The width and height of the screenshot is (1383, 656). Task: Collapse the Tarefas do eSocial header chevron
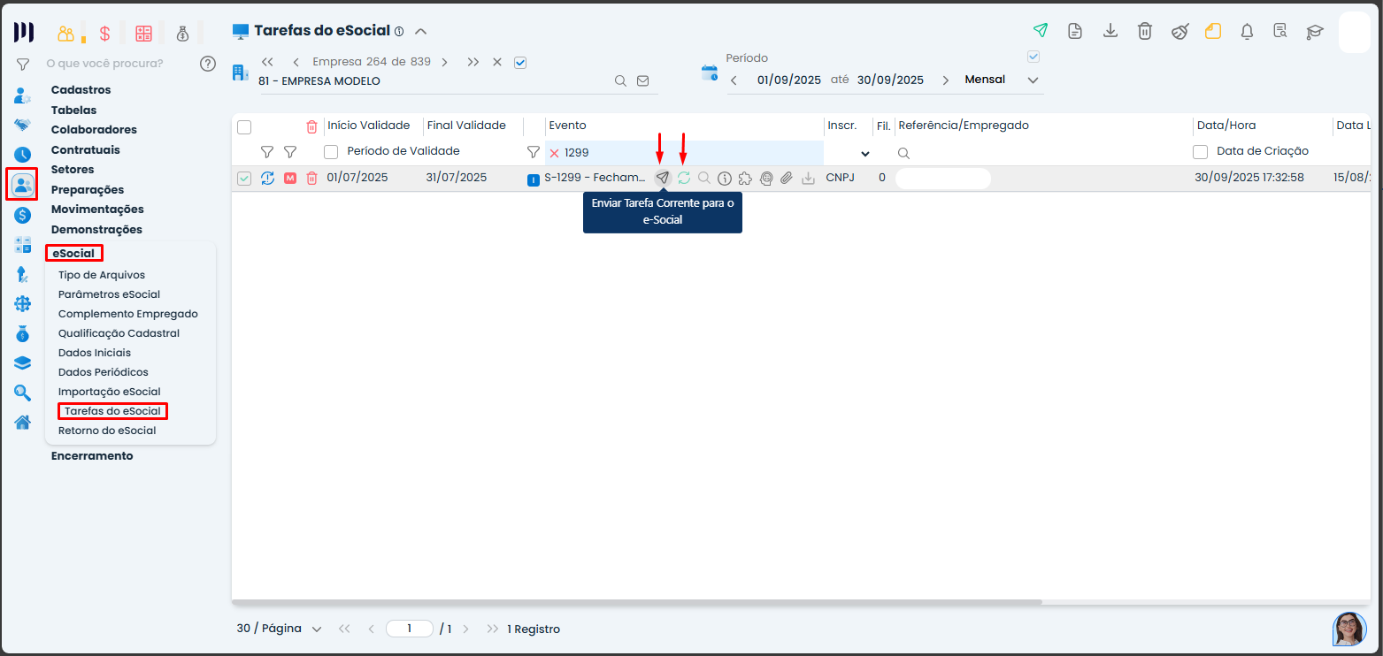coord(421,31)
